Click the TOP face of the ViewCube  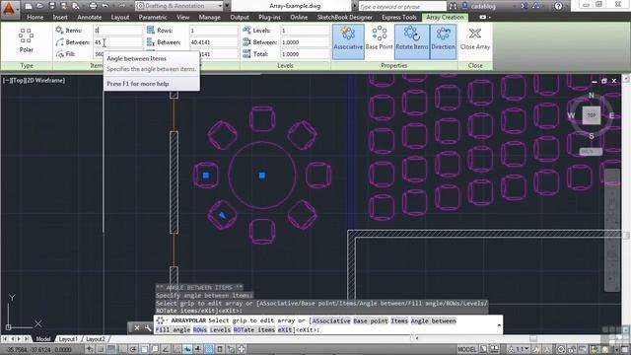(592, 115)
